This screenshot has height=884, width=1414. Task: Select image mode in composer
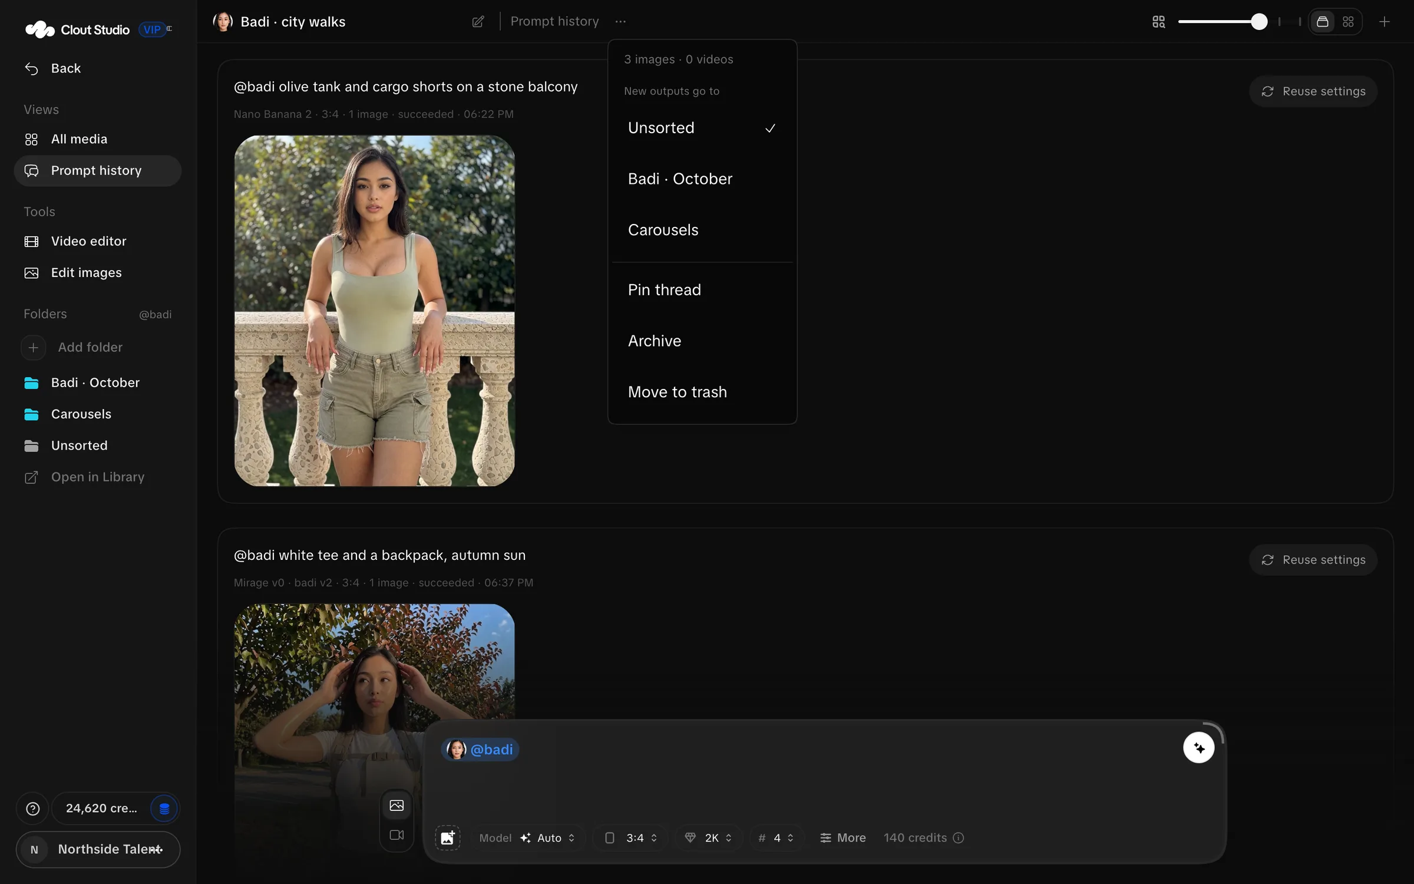coord(397,806)
